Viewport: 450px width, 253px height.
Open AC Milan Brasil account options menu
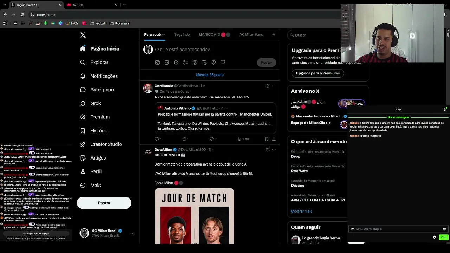pos(133,233)
